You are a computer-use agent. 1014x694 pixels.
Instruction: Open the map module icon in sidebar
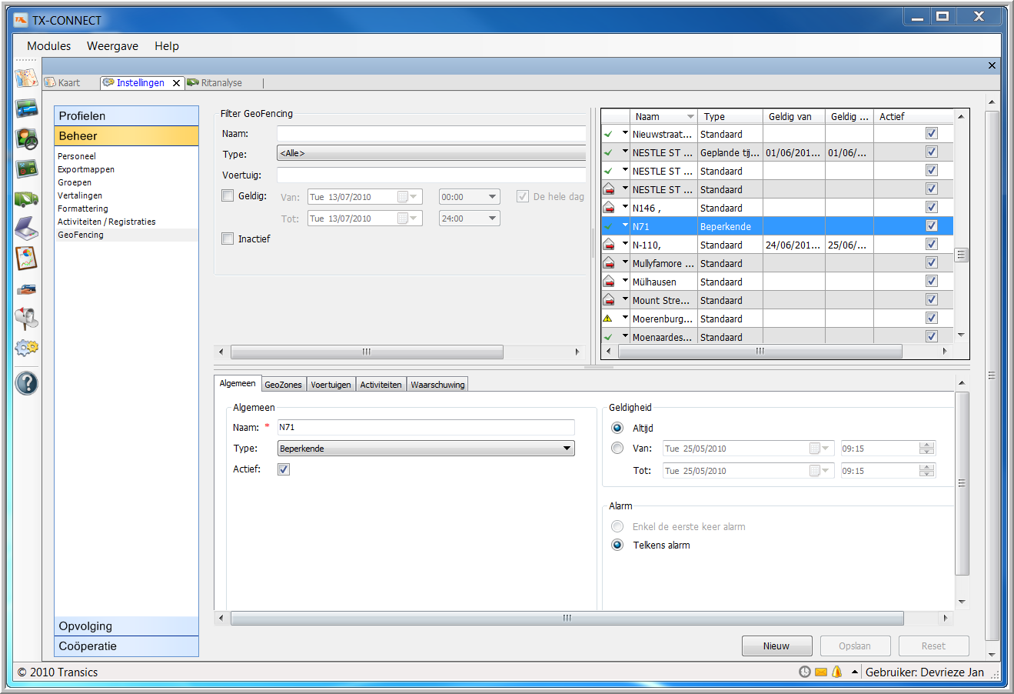pyautogui.click(x=26, y=78)
